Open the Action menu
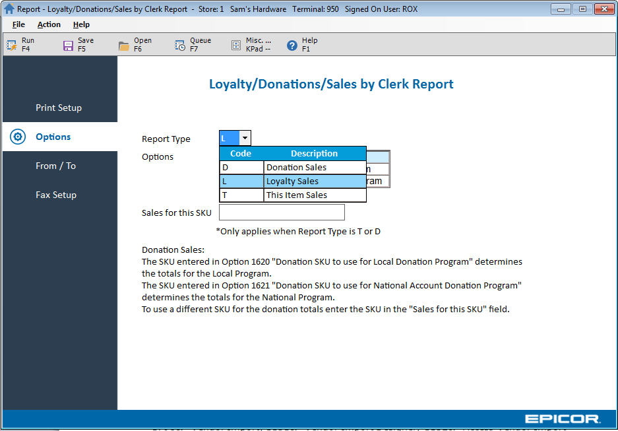 point(49,24)
